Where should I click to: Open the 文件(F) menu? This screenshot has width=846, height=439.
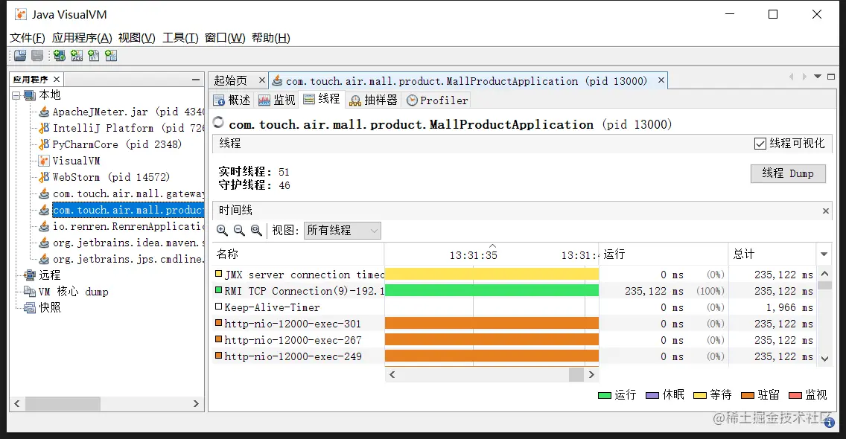(27, 38)
